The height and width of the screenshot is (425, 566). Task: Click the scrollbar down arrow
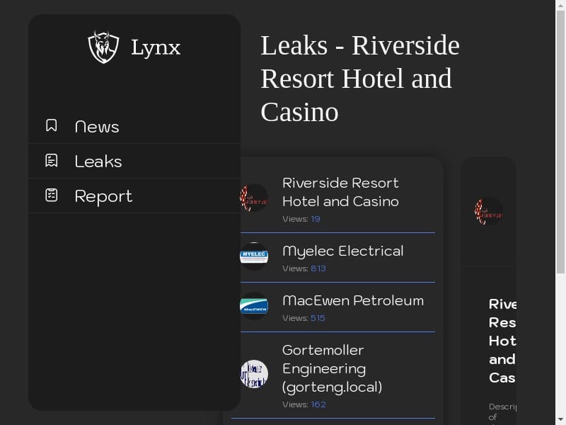(560, 420)
